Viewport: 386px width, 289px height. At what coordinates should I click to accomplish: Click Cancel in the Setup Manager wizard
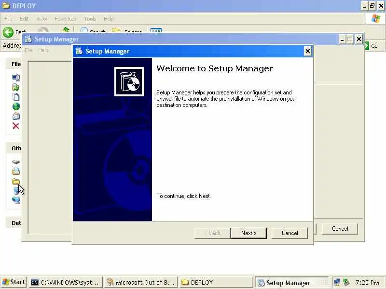tap(290, 233)
